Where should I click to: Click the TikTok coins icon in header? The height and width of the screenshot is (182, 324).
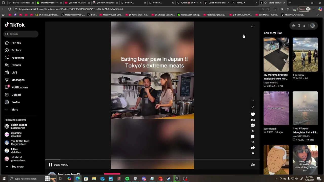tap(293, 26)
